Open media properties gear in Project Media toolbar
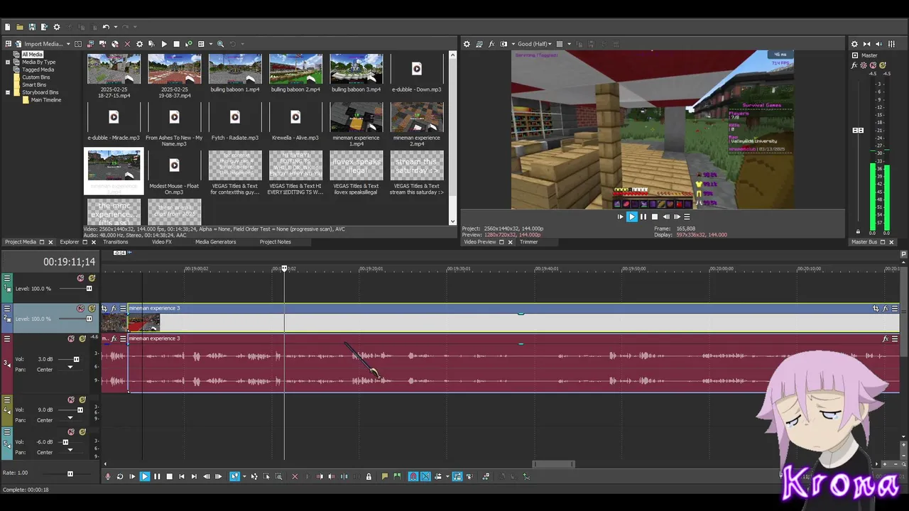 pyautogui.click(x=139, y=44)
